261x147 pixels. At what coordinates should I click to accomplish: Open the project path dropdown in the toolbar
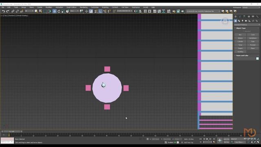tap(203, 11)
